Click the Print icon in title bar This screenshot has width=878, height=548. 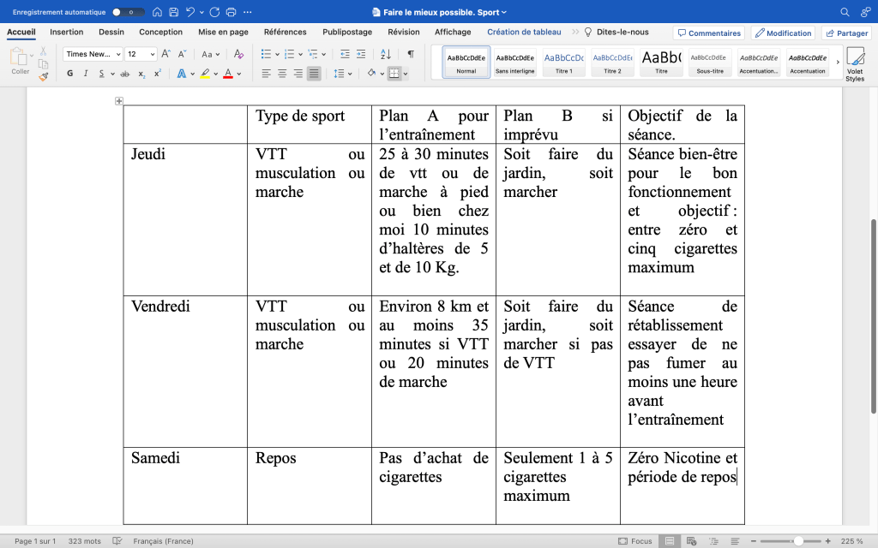pyautogui.click(x=231, y=12)
